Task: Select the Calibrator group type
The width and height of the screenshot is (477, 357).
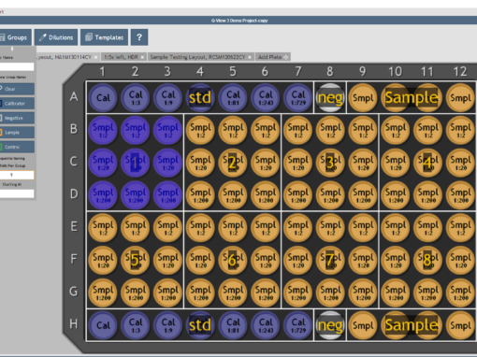Action: click(17, 104)
